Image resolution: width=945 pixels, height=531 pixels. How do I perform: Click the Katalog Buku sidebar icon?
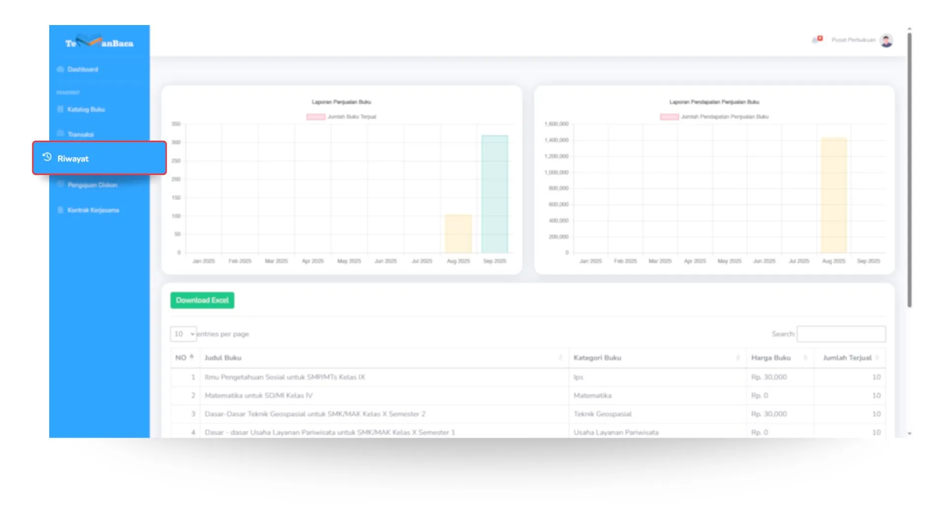click(60, 109)
